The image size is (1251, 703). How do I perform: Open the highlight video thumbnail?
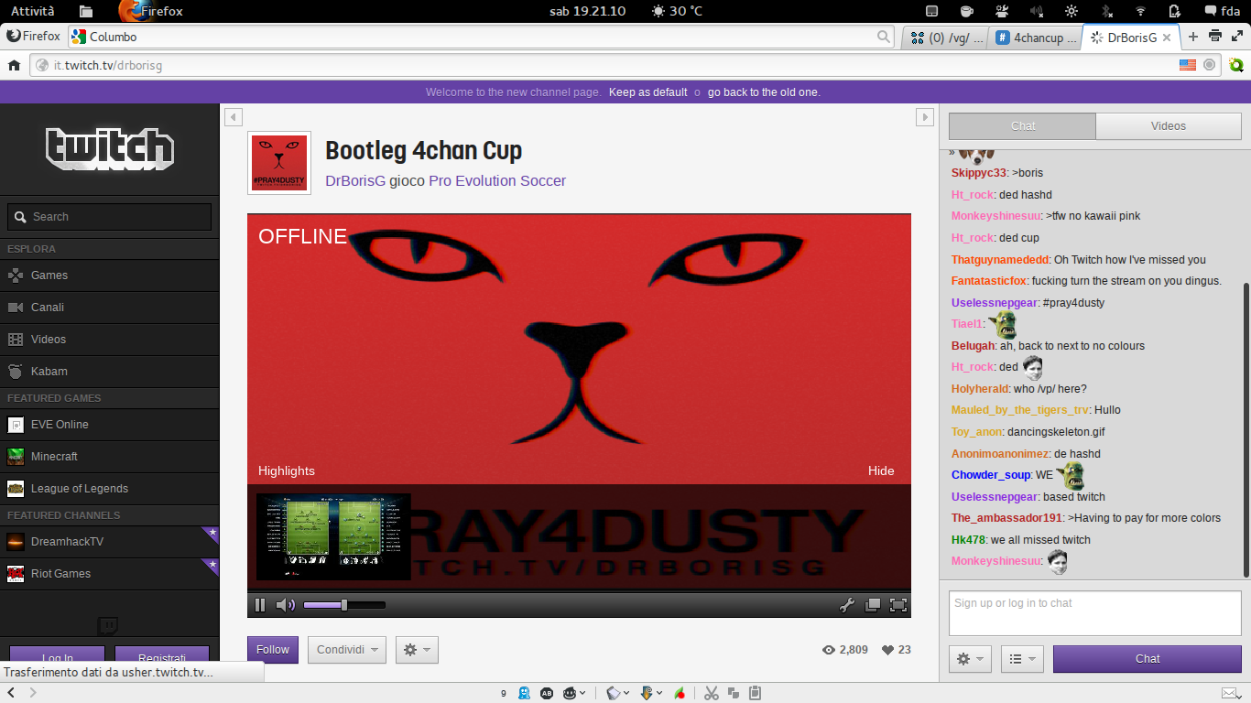click(333, 537)
